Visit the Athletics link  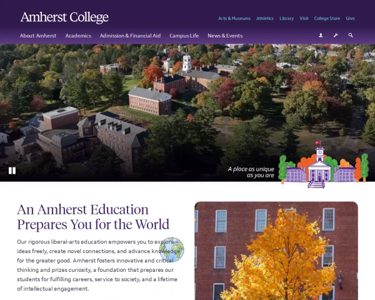(265, 18)
